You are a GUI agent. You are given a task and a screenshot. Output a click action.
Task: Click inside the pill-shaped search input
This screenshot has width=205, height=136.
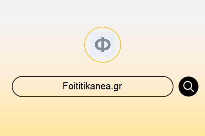click(93, 87)
